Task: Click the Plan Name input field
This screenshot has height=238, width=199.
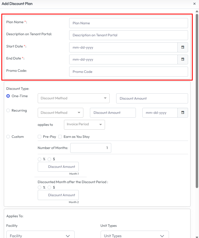Action: pos(128,23)
